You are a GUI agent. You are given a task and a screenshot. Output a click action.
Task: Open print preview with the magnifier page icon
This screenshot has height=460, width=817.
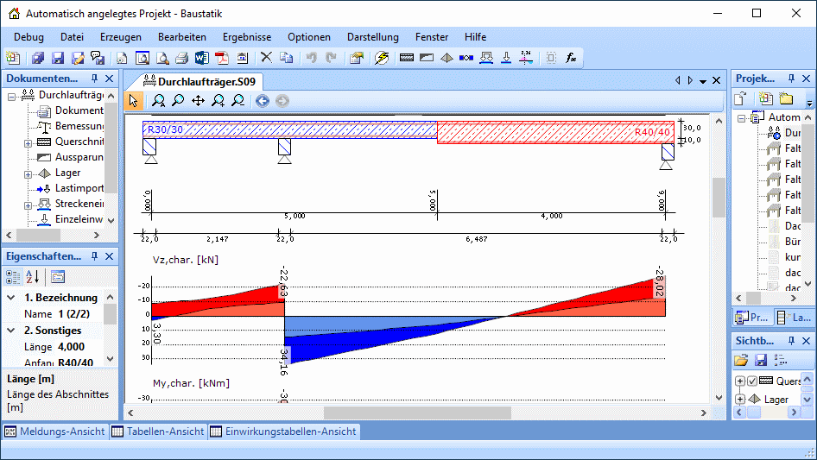point(162,58)
